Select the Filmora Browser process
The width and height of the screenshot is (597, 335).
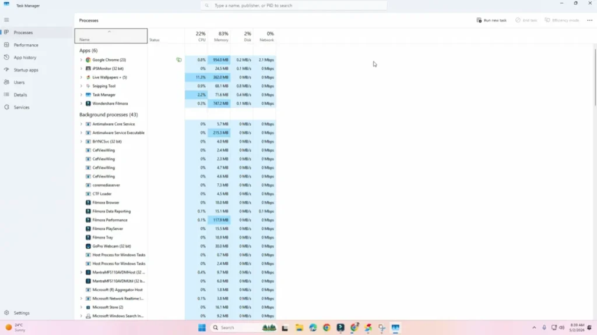[175, 202]
